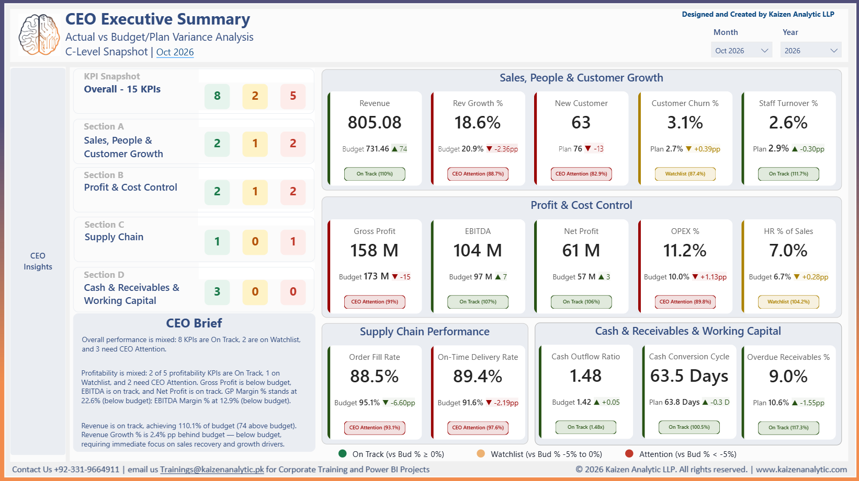
Task: Click the Rev Growth variance -2.36pp
Action: pos(502,149)
